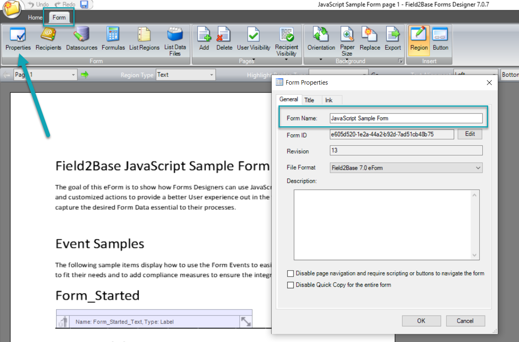Open Recipient Visibility settings
Screen dimensions: 519x342
click(287, 42)
